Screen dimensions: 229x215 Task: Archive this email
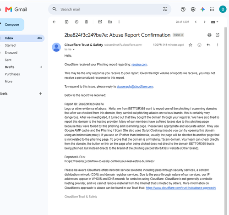(67, 22)
